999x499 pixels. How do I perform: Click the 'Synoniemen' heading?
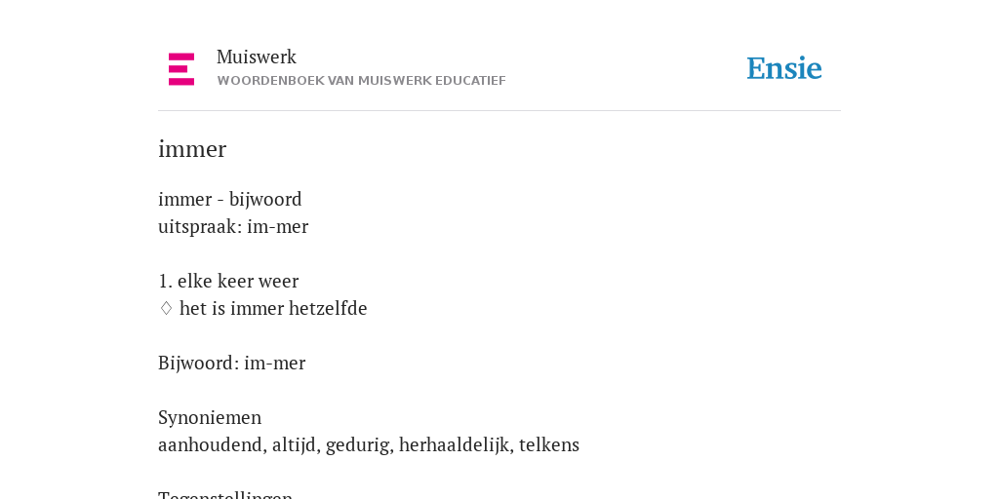click(x=210, y=417)
